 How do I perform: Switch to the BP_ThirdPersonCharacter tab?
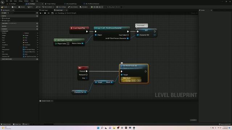coord(91,4)
